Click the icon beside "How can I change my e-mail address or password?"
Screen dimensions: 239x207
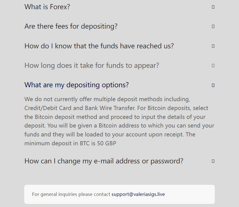click(213, 161)
